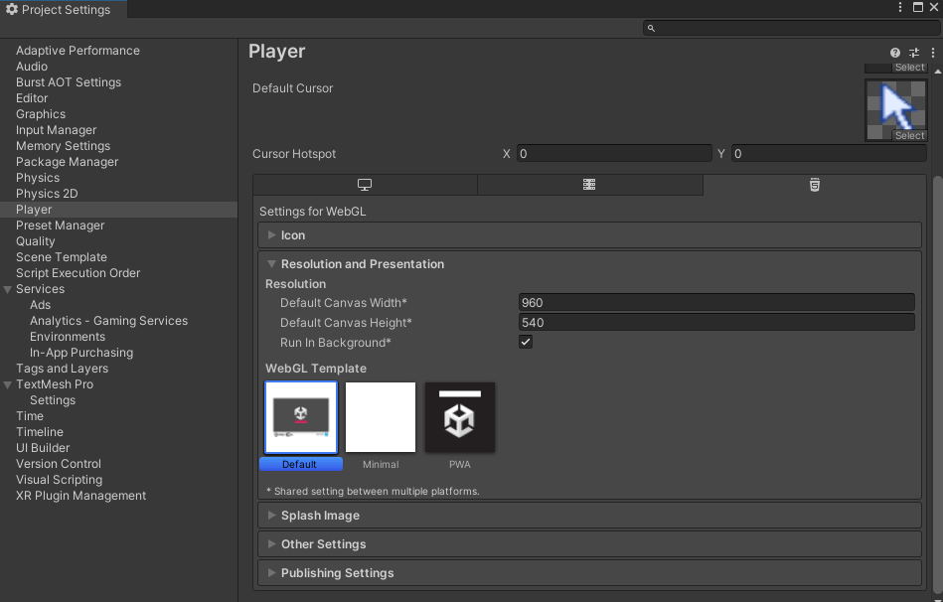Click the Cursor Hotspot Y field
943x602 pixels.
click(x=829, y=154)
